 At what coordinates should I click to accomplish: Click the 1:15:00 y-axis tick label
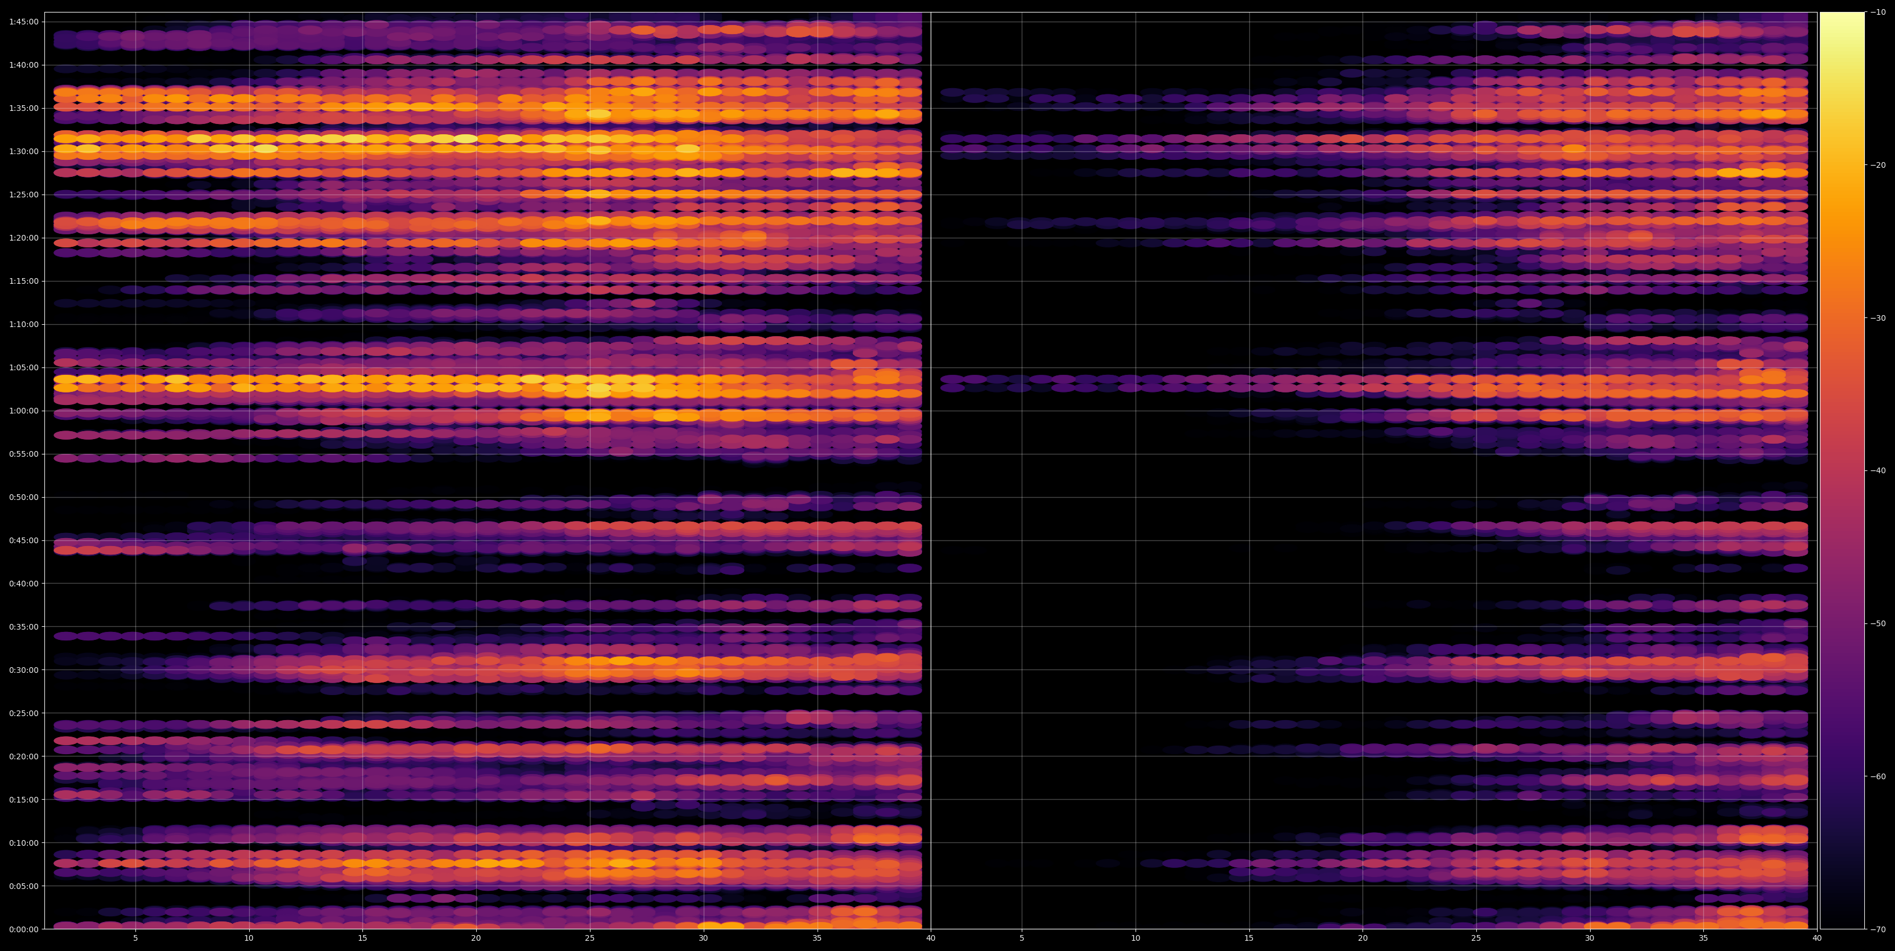[23, 281]
